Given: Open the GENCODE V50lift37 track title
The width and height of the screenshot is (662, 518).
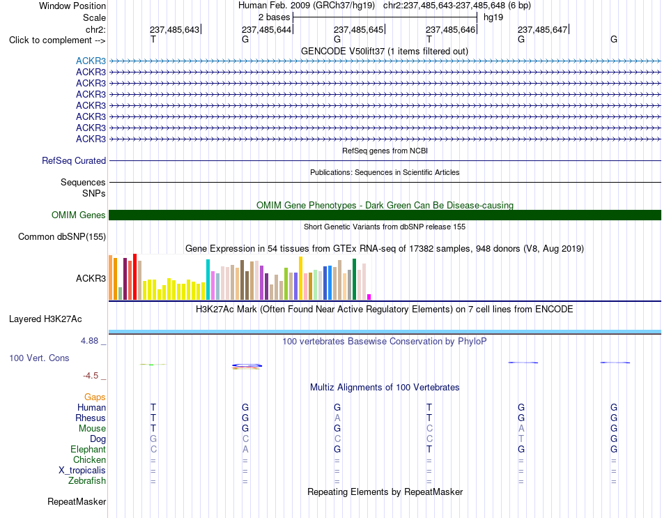Looking at the screenshot, I should [384, 51].
